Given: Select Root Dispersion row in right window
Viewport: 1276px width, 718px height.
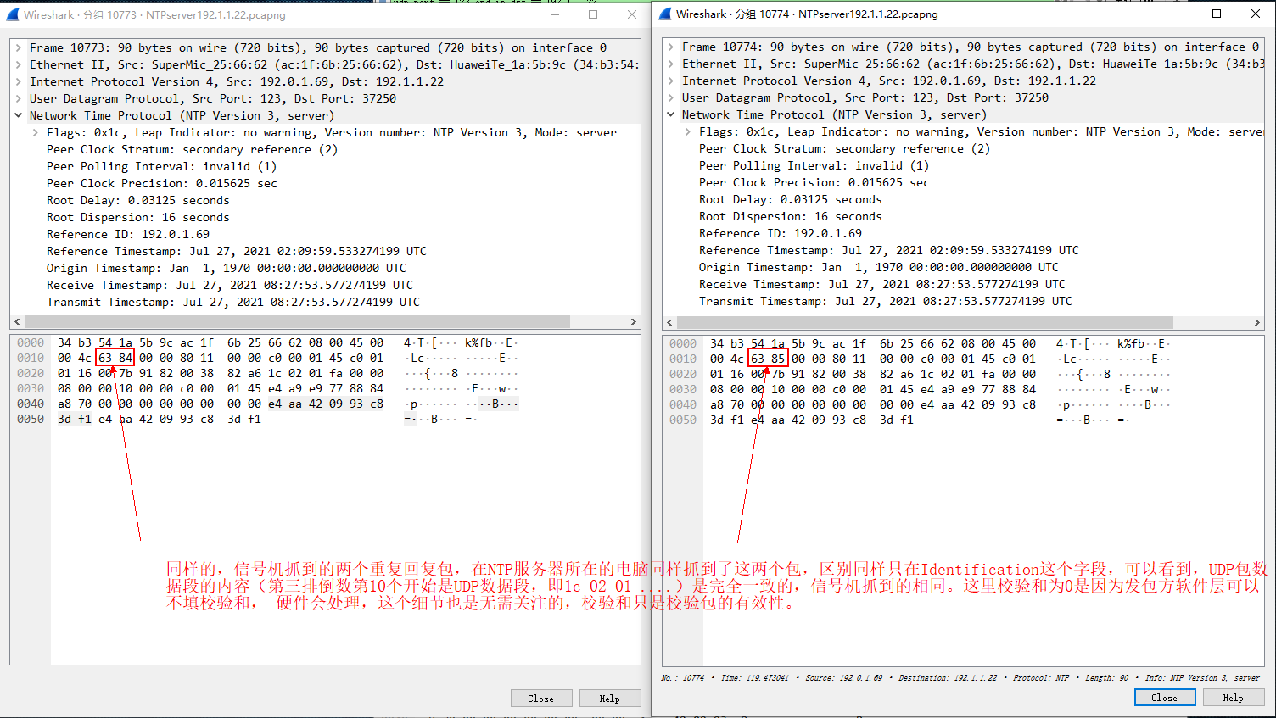Looking at the screenshot, I should click(x=964, y=217).
